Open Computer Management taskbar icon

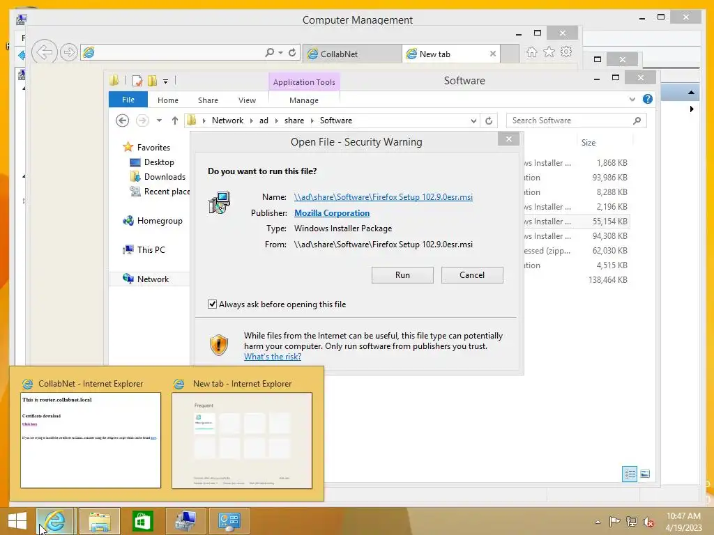point(185,521)
